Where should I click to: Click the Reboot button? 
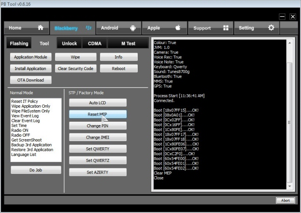(x=119, y=69)
